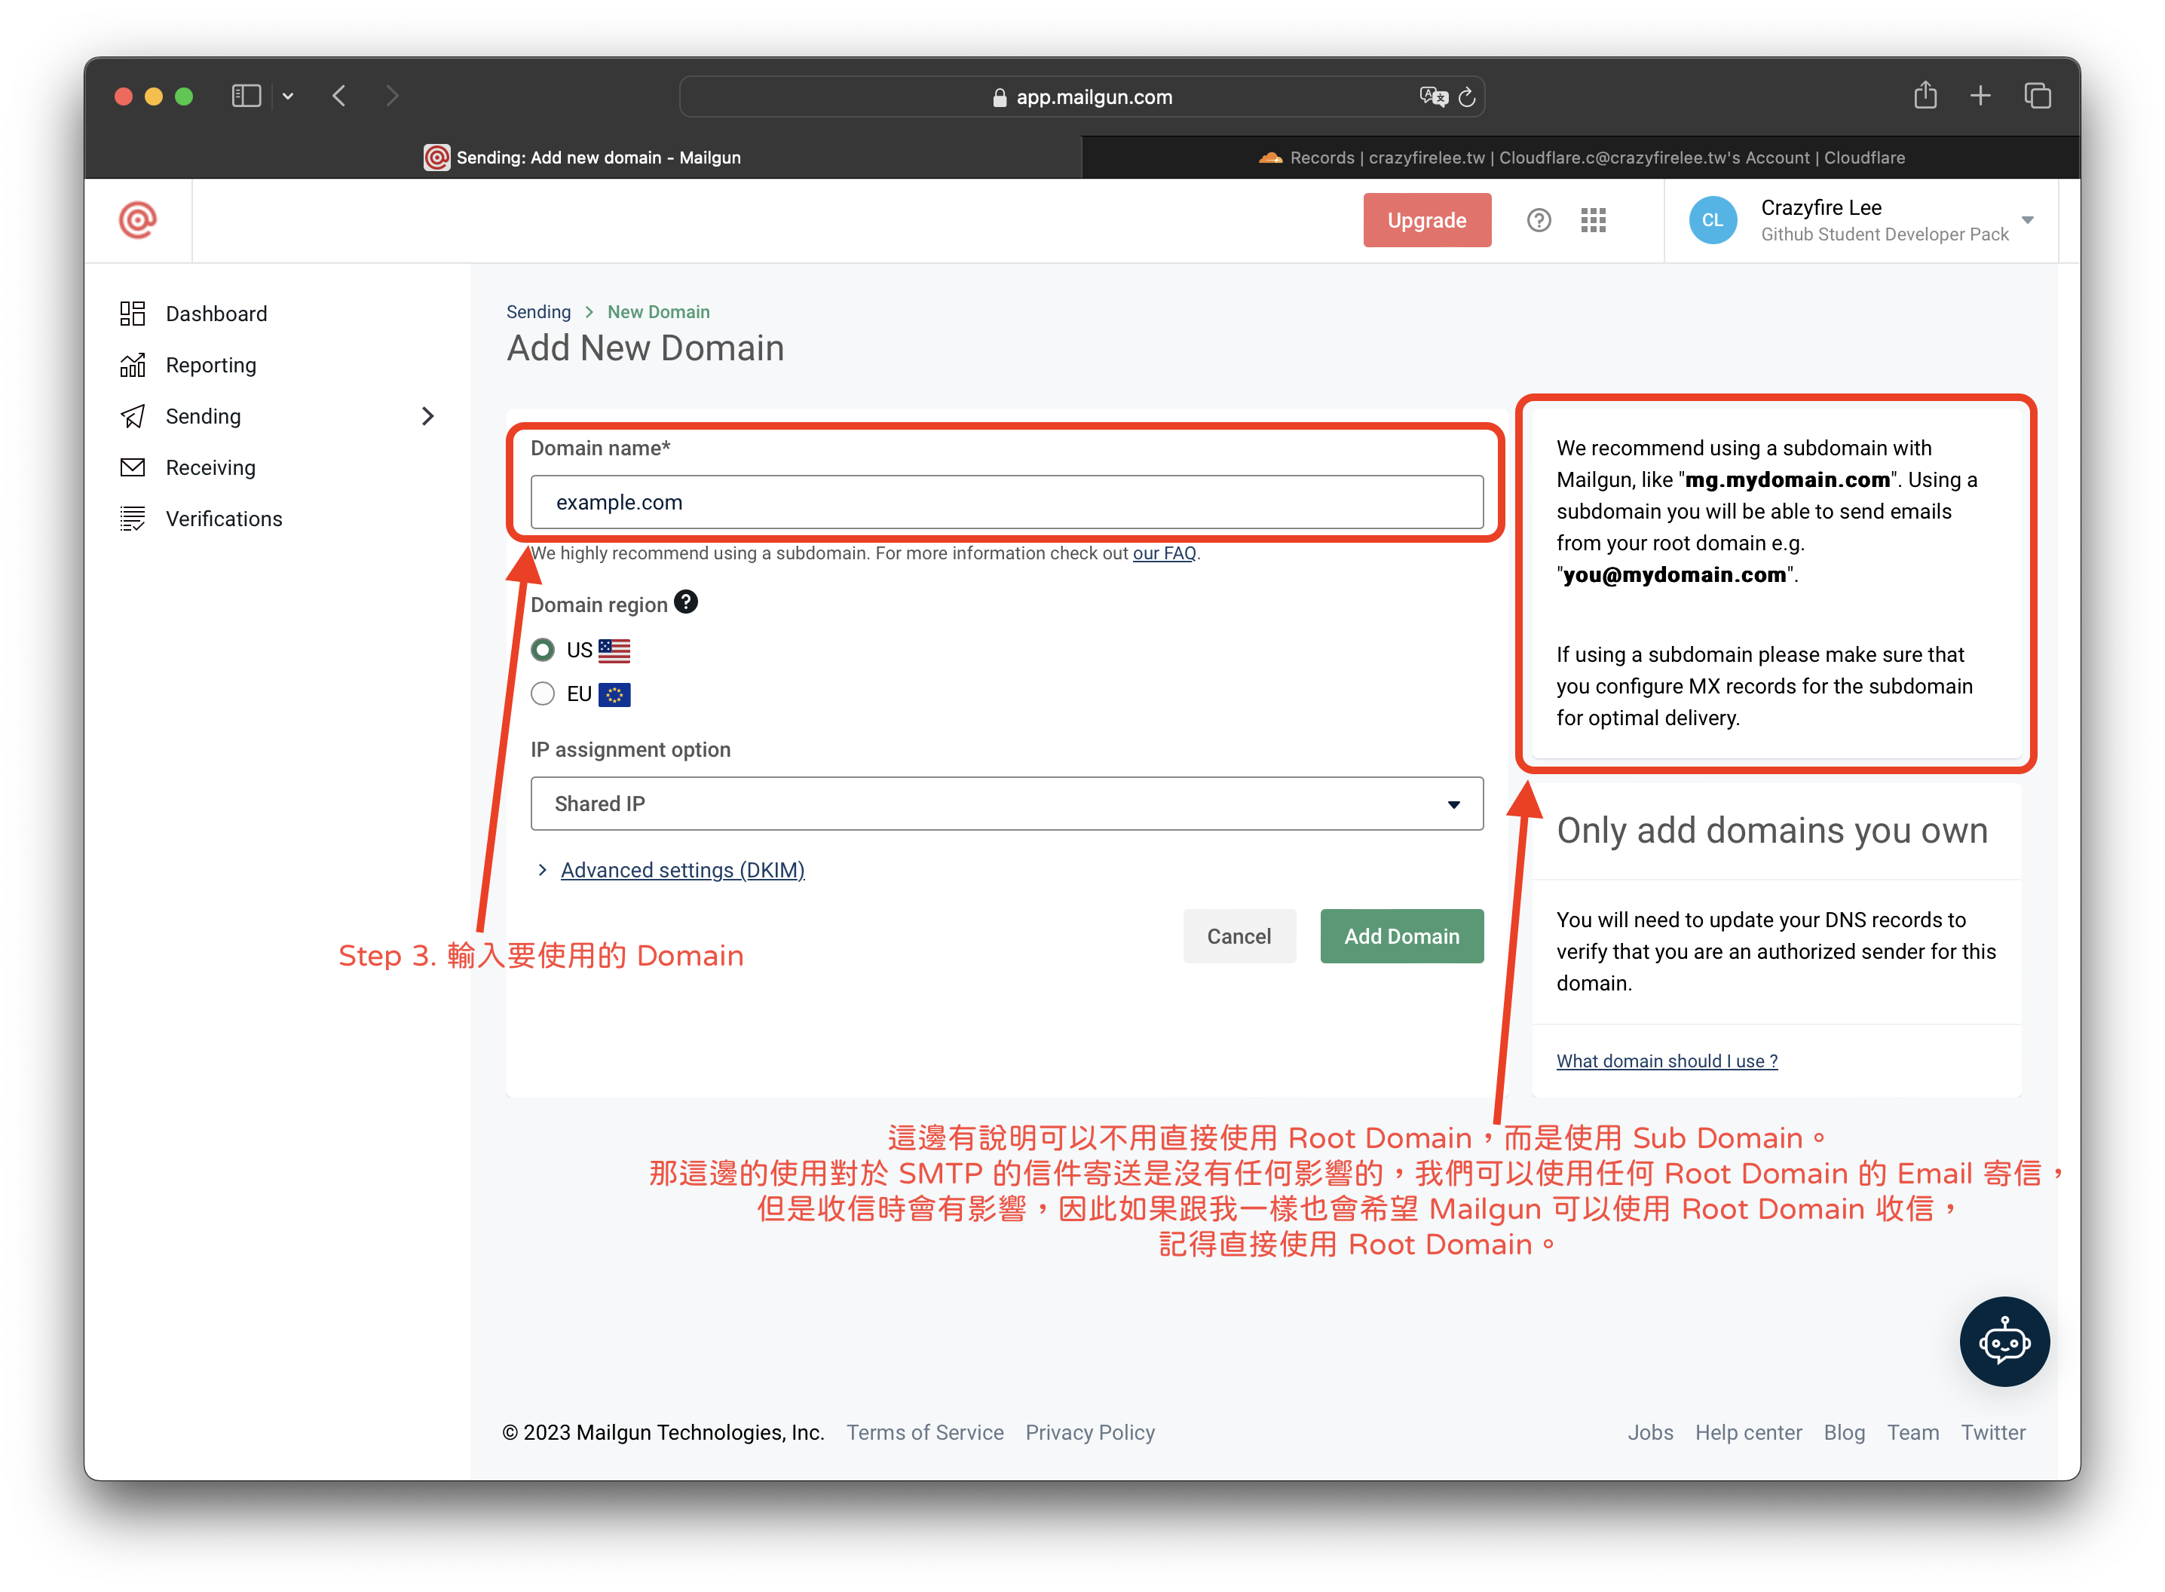Switch to Cloudflare Records tab
Viewport: 2165px width, 1592px height.
point(1580,157)
